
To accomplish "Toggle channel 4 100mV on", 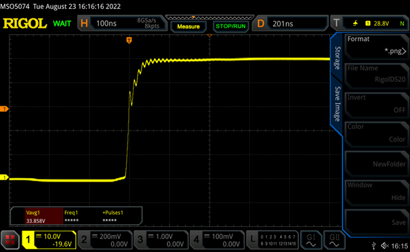I will pos(218,240).
